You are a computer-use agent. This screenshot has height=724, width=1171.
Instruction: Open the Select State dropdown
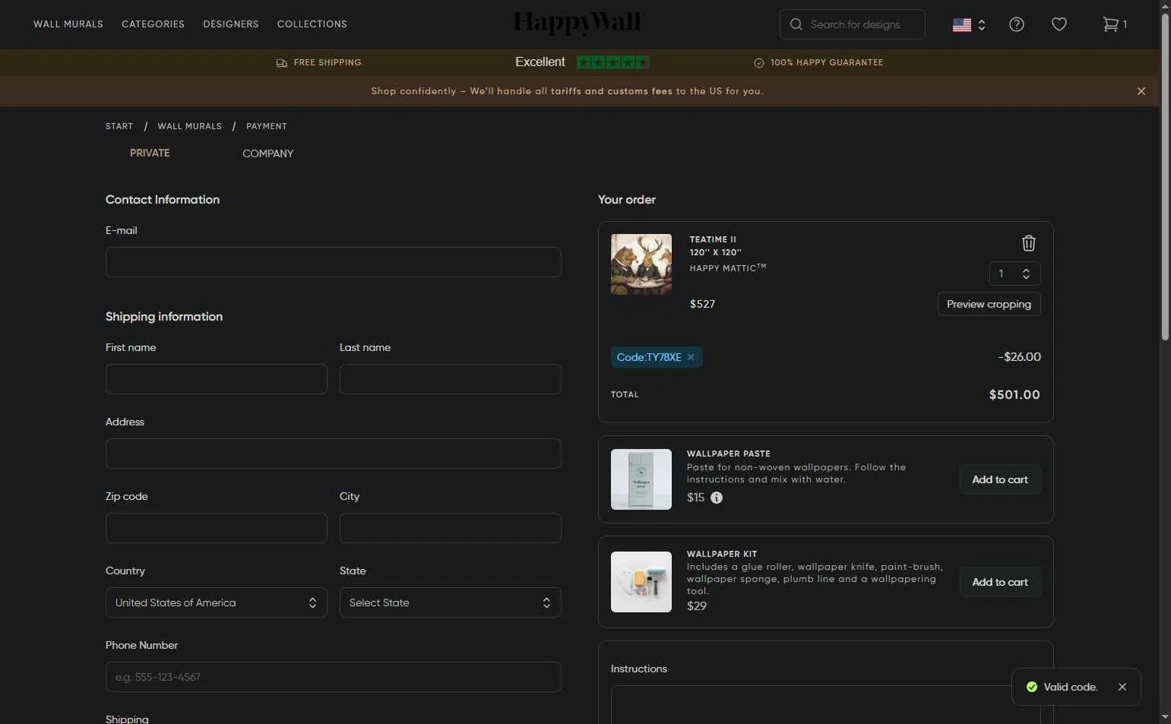[450, 602]
